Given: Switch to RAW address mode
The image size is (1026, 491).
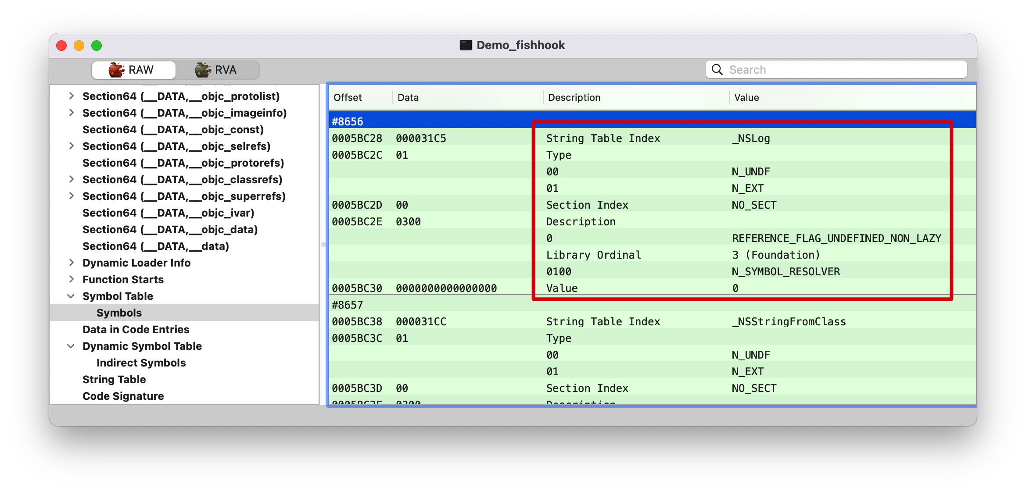Looking at the screenshot, I should tap(133, 70).
